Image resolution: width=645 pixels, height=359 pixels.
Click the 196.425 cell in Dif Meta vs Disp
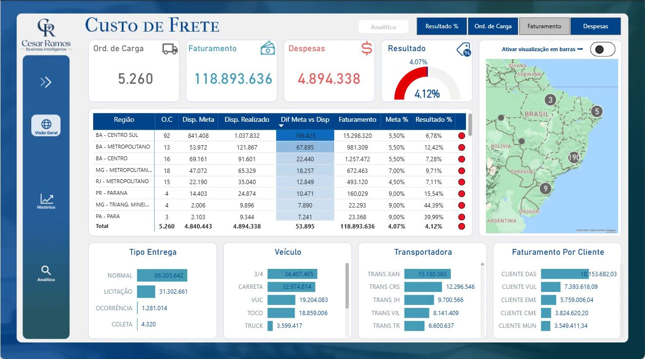[305, 136]
